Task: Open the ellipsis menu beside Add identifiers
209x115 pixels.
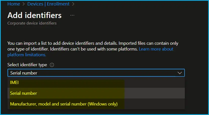Action: 72,15
